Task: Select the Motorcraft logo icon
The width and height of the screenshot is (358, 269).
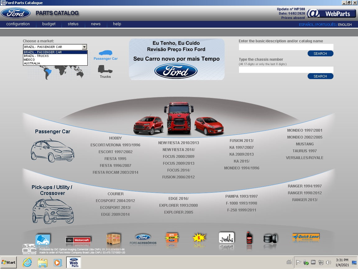Action: pyautogui.click(x=78, y=240)
